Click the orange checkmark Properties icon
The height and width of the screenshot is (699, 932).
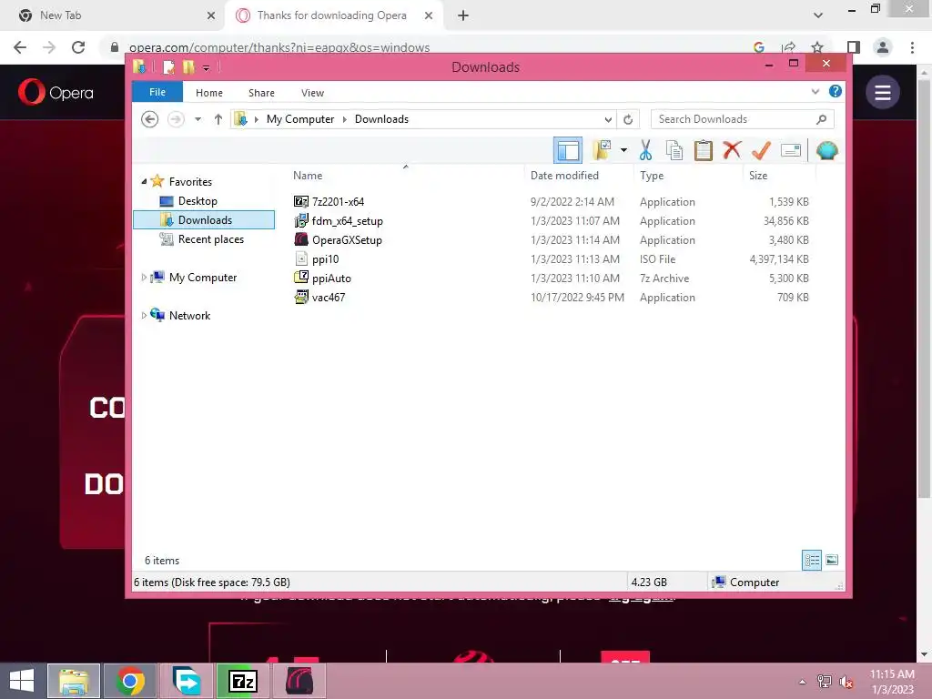761,150
